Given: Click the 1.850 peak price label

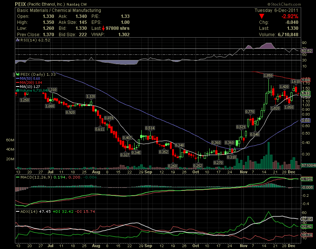Looking at the screenshot, I should pos(268,75).
